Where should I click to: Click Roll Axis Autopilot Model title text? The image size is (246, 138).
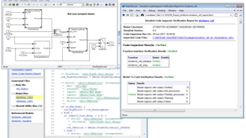[x=81, y=14]
